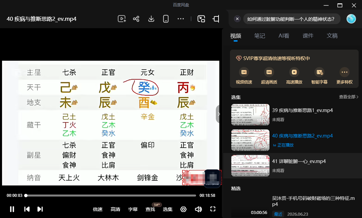Switch to the 课件 tab
Screen dimensions: 362x218
click(308, 36)
